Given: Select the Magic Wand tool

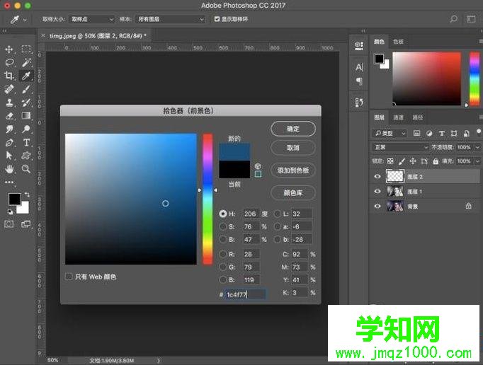Looking at the screenshot, I should click(26, 63).
